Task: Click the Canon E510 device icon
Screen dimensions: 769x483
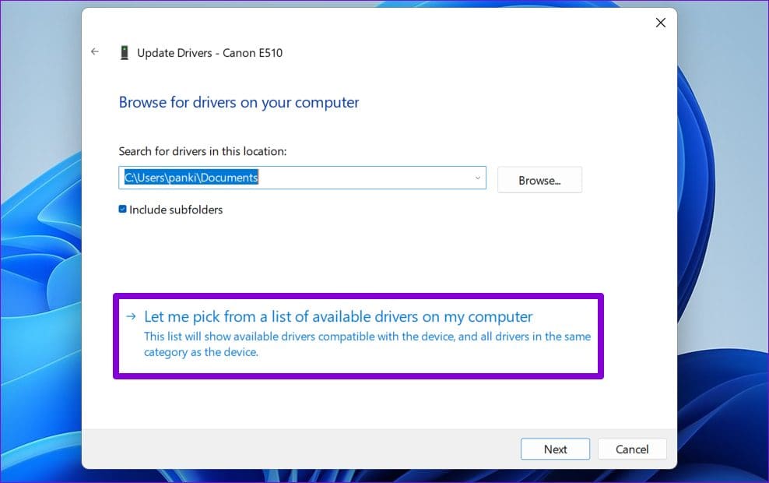Action: click(x=124, y=53)
